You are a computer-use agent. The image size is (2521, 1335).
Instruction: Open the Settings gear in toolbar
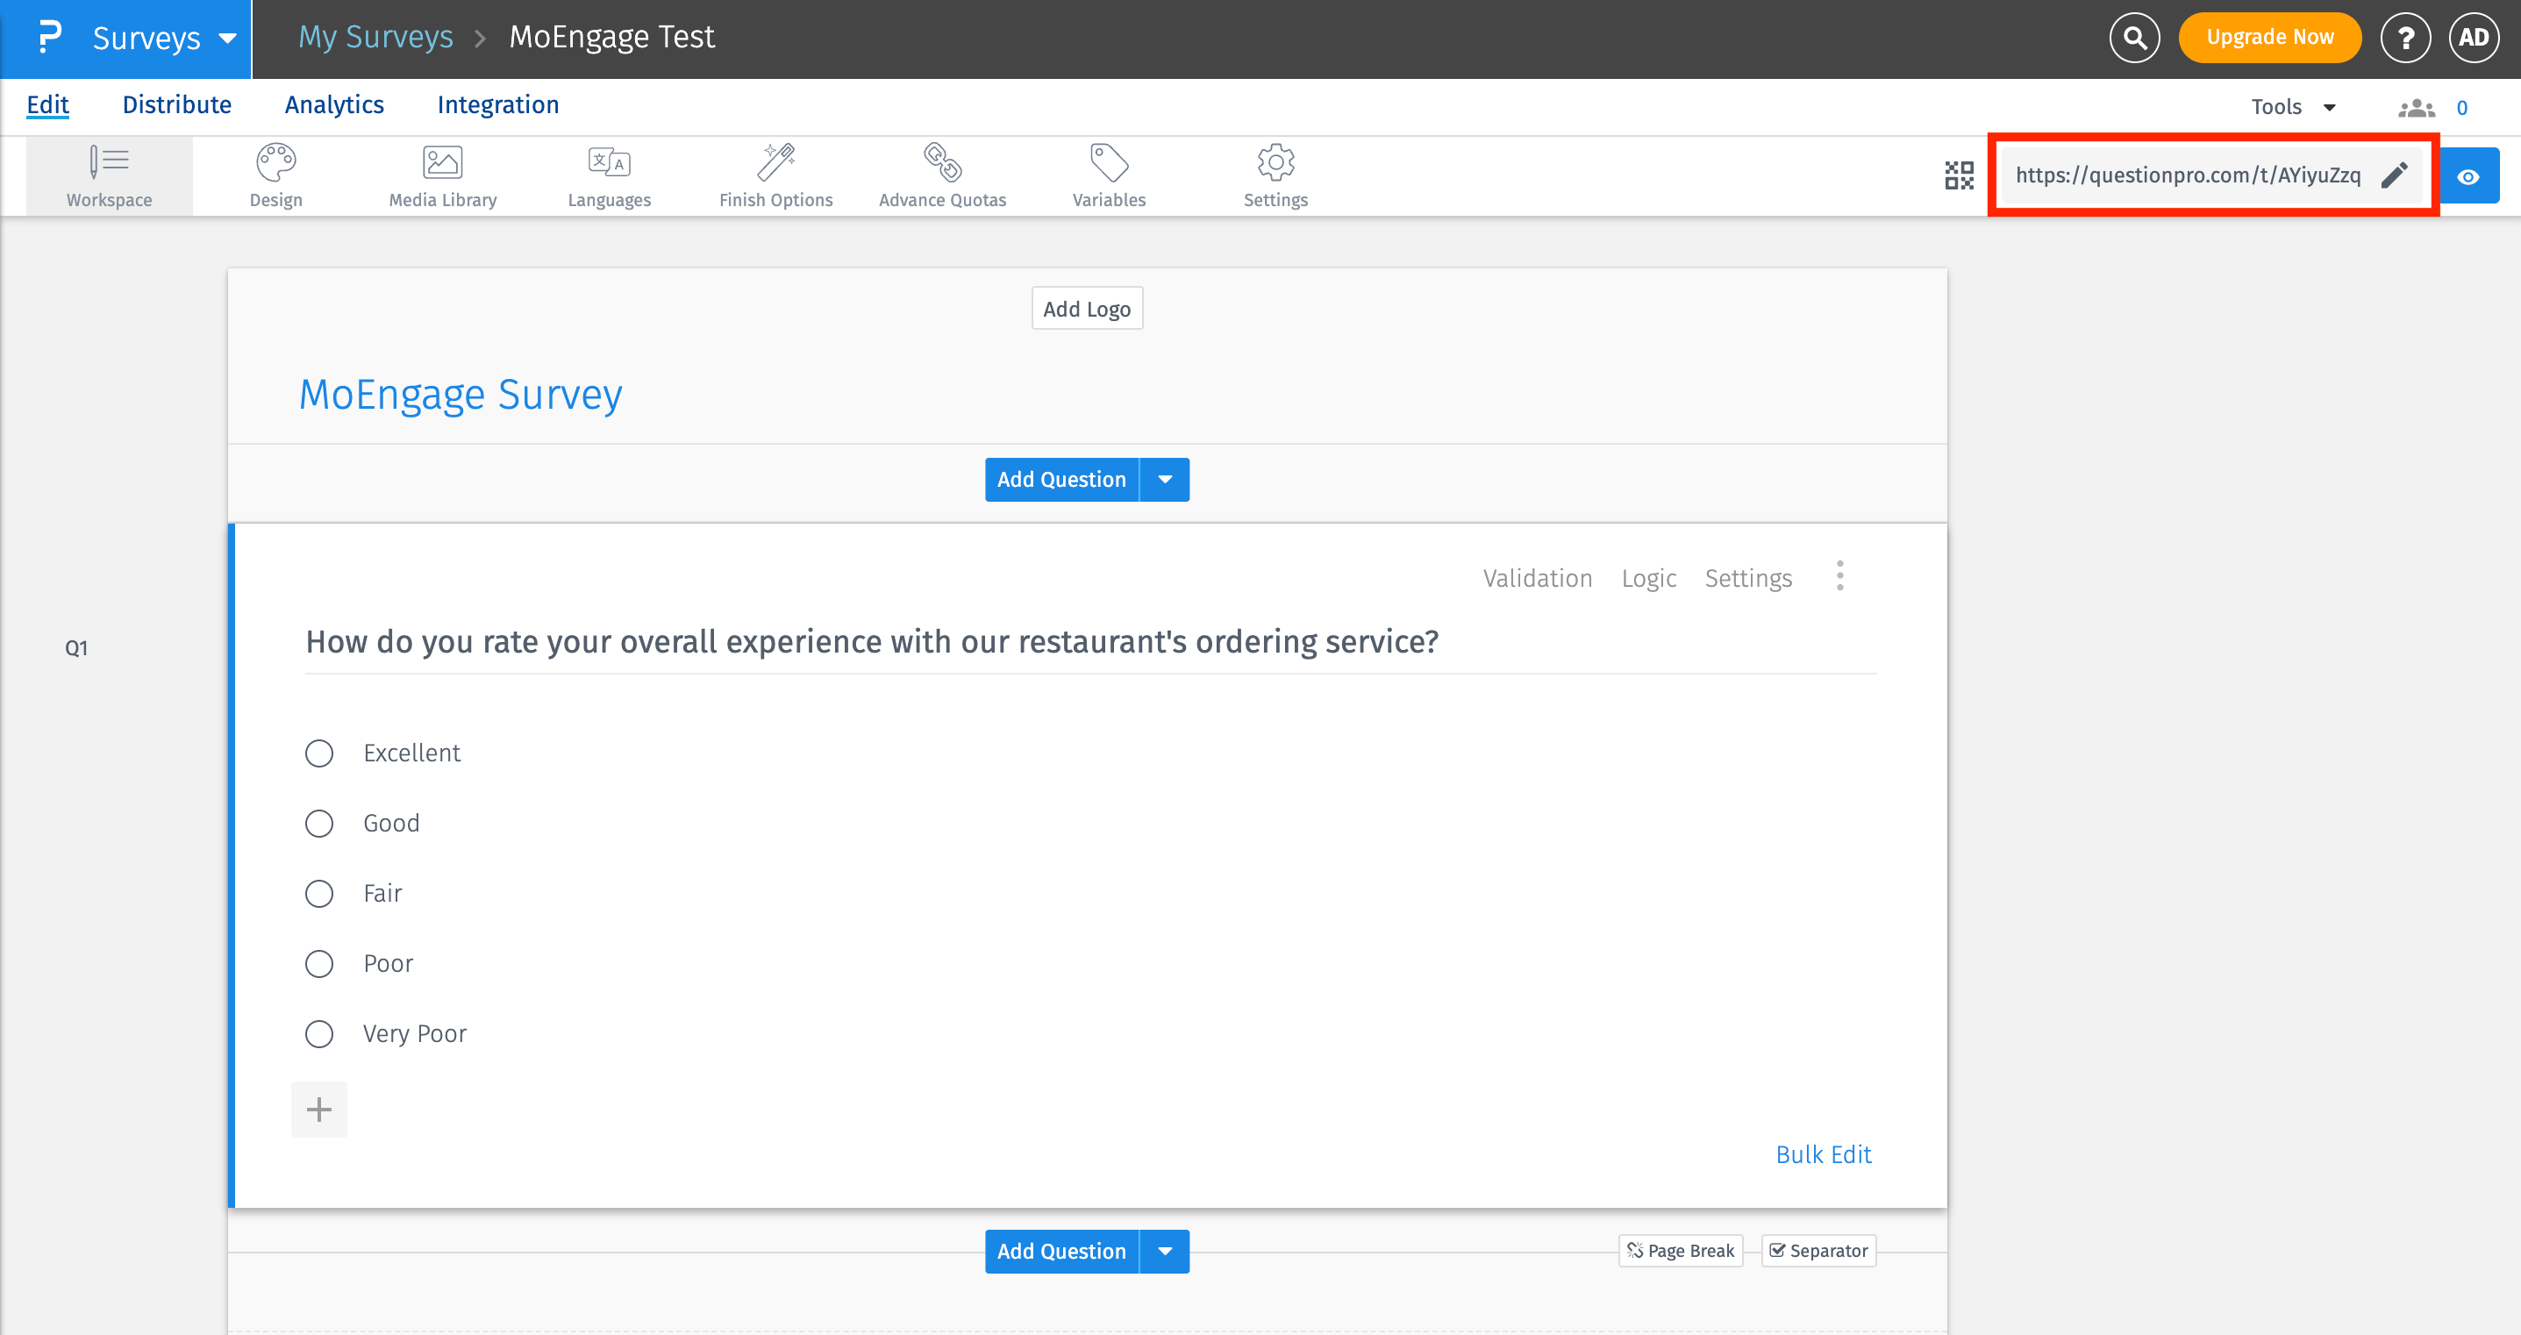(x=1275, y=176)
